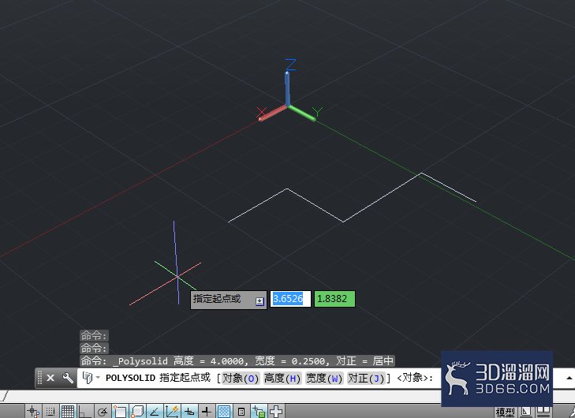The image size is (575, 418).
Task: Choose 对象(O) option in command line
Action: 241,378
